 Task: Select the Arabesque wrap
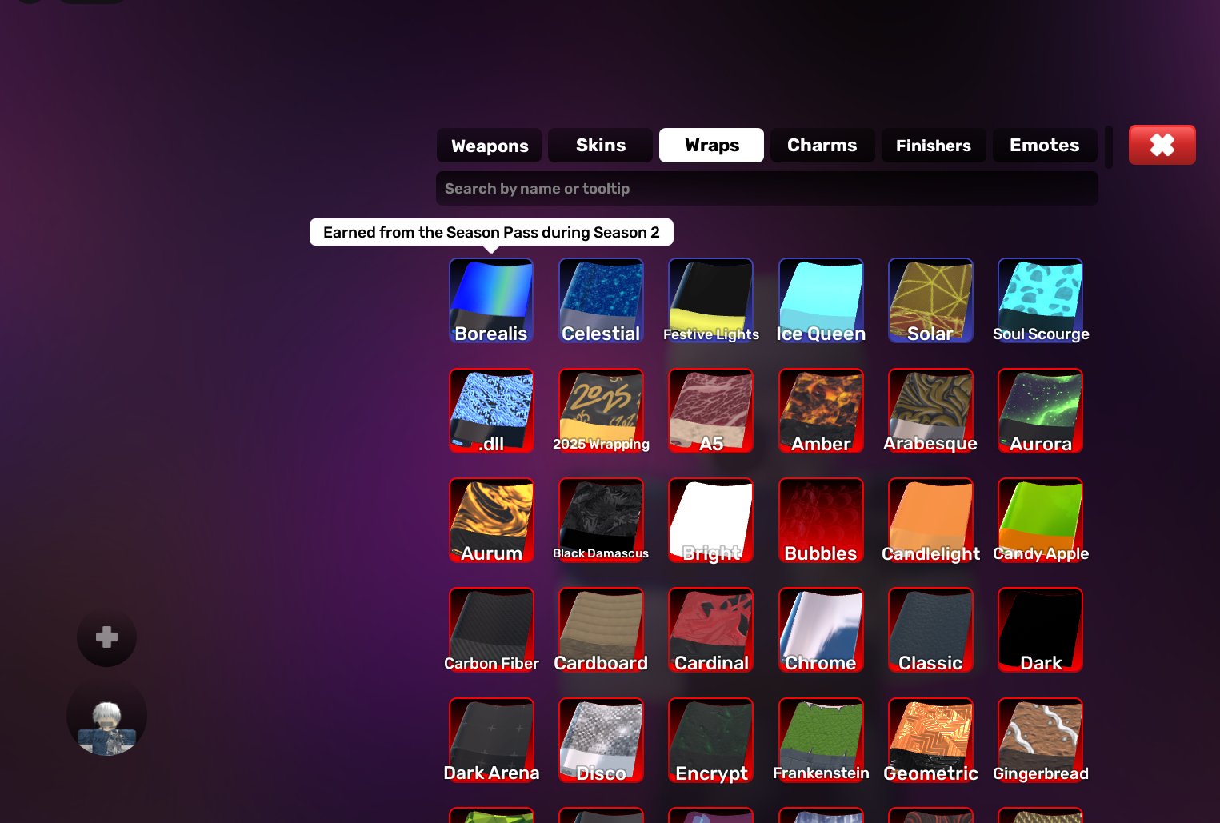point(930,410)
